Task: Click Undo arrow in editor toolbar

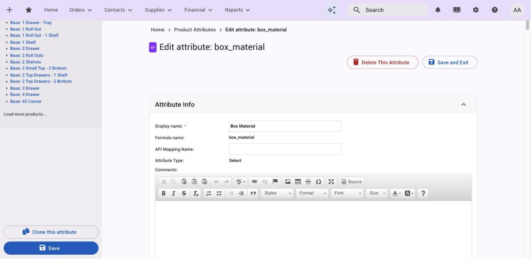Action: click(x=217, y=182)
